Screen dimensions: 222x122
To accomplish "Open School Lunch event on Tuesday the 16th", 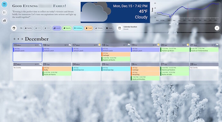I will tap(57, 50).
